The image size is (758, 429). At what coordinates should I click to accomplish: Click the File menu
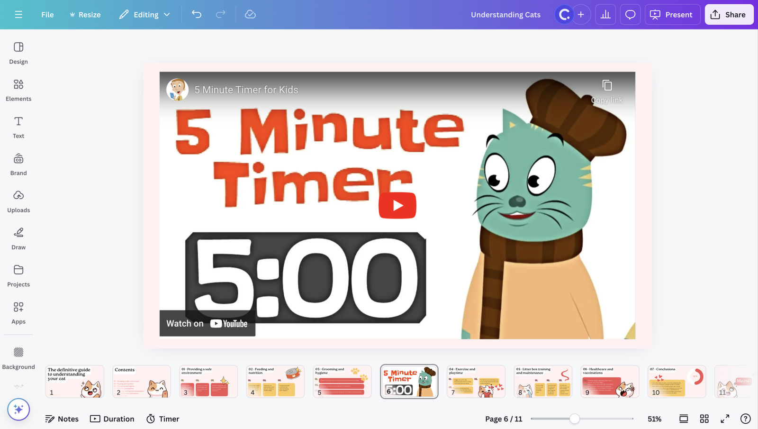coord(47,14)
